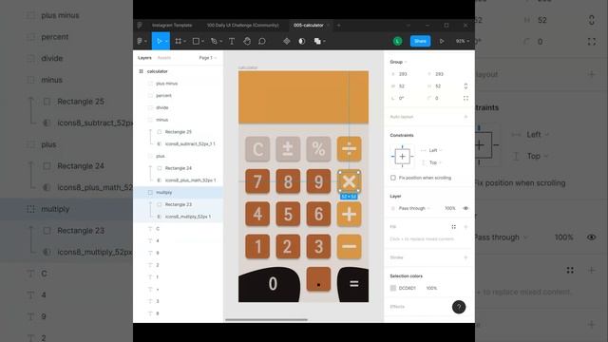Image resolution: width=608 pixels, height=342 pixels.
Task: Toggle layer visibility eye icon
Action: click(465, 208)
